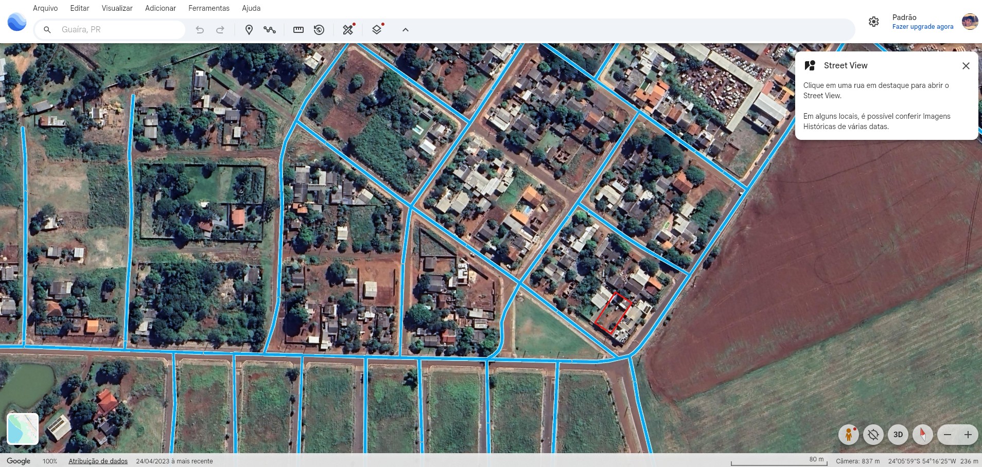The height and width of the screenshot is (467, 982).
Task: Open historical imagery clock icon
Action: 319,30
